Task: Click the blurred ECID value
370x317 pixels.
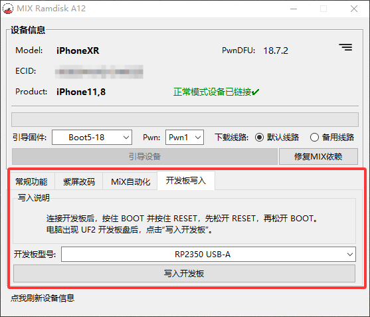Action: 99,72
